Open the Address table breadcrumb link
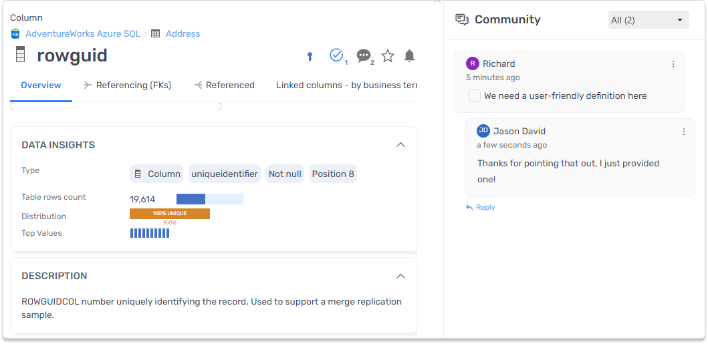The image size is (708, 344). click(183, 33)
